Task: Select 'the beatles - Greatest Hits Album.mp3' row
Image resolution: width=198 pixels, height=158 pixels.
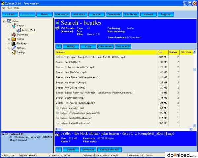Action: coord(124,118)
